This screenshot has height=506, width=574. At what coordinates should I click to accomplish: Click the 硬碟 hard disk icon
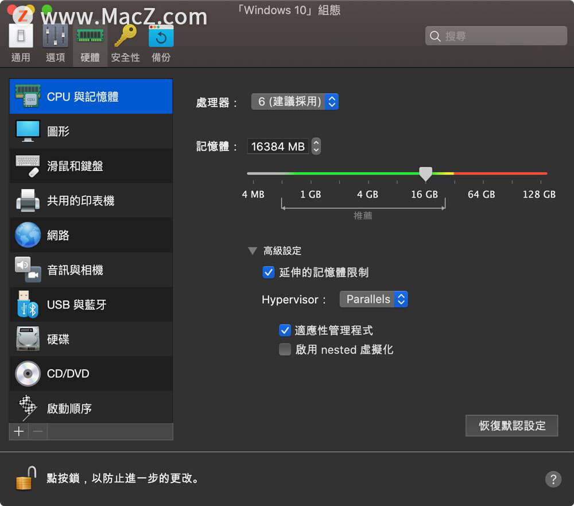pos(28,339)
